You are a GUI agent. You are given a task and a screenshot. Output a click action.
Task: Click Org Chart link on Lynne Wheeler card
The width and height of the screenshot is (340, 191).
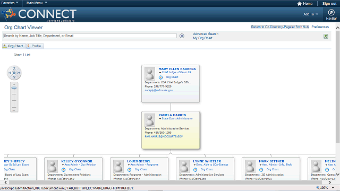[207, 169]
